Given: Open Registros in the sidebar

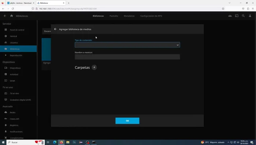Looking at the screenshot, I should pos(18,125).
